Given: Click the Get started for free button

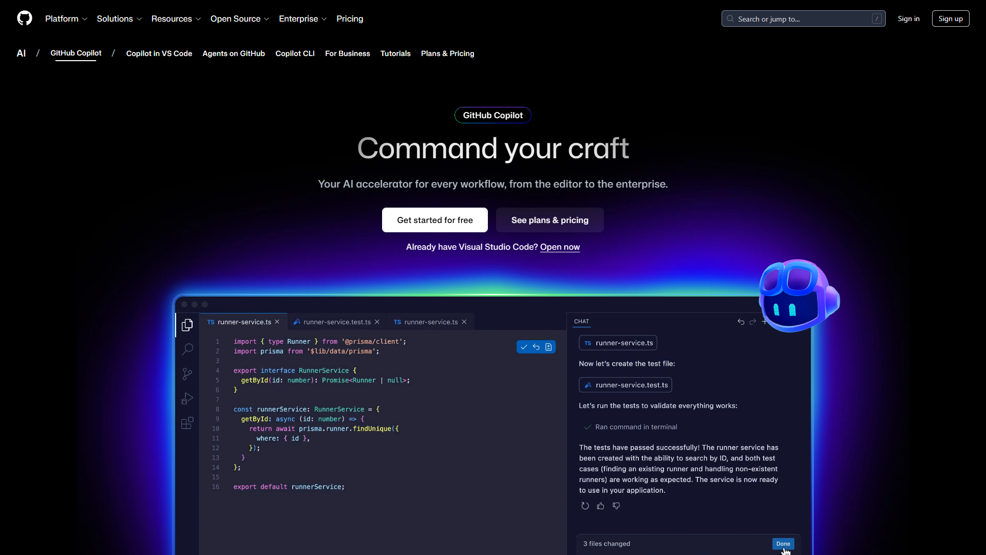Looking at the screenshot, I should pos(434,220).
